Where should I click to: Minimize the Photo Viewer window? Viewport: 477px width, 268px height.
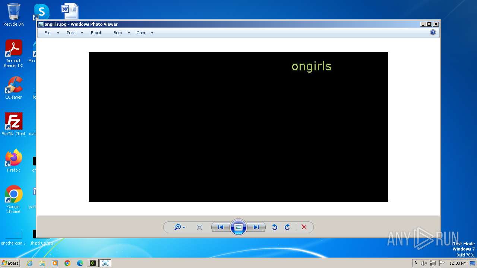tap(423, 24)
